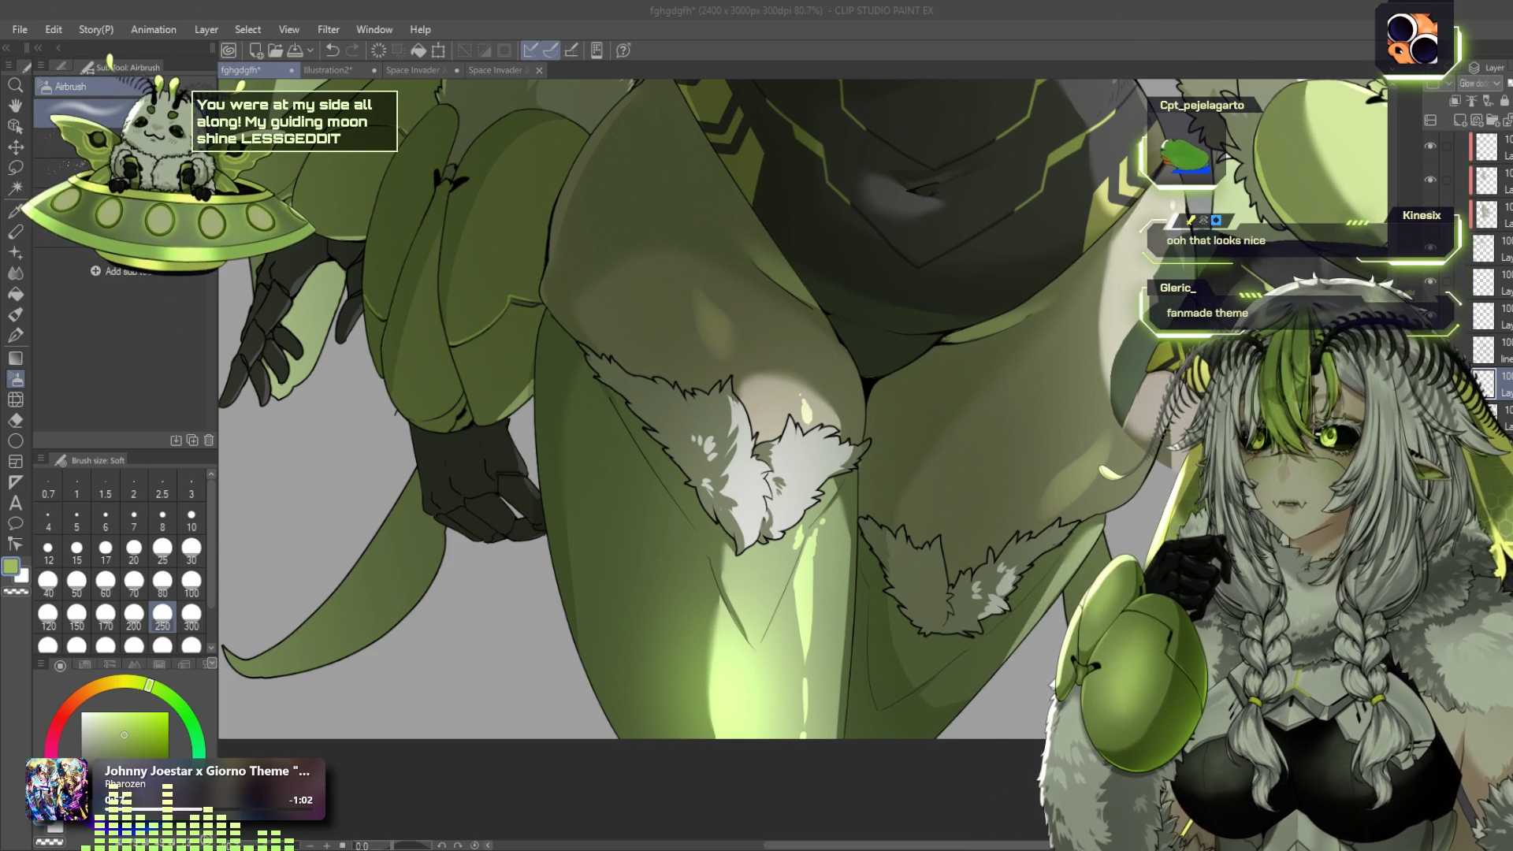Click the Undo arrow in command bar
This screenshot has height=851, width=1513.
(x=333, y=50)
